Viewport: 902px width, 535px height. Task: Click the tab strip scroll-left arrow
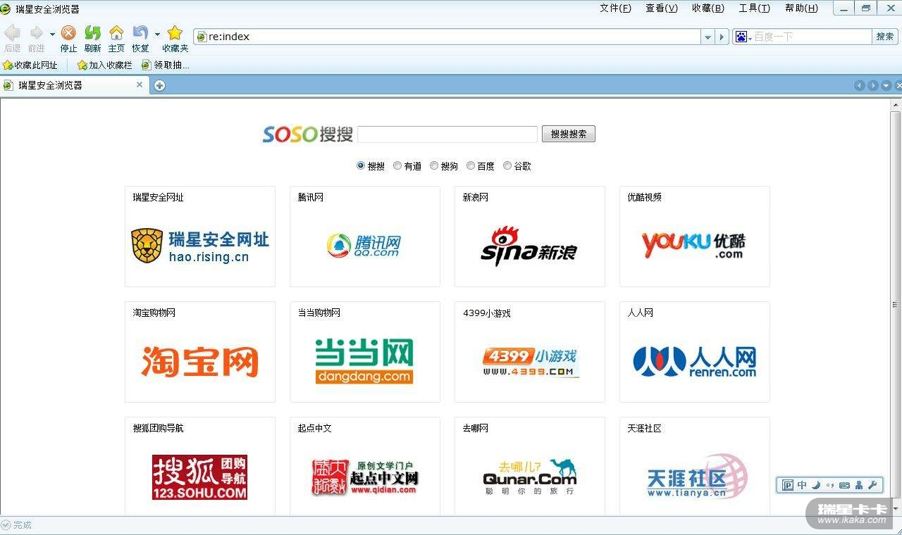(x=859, y=85)
